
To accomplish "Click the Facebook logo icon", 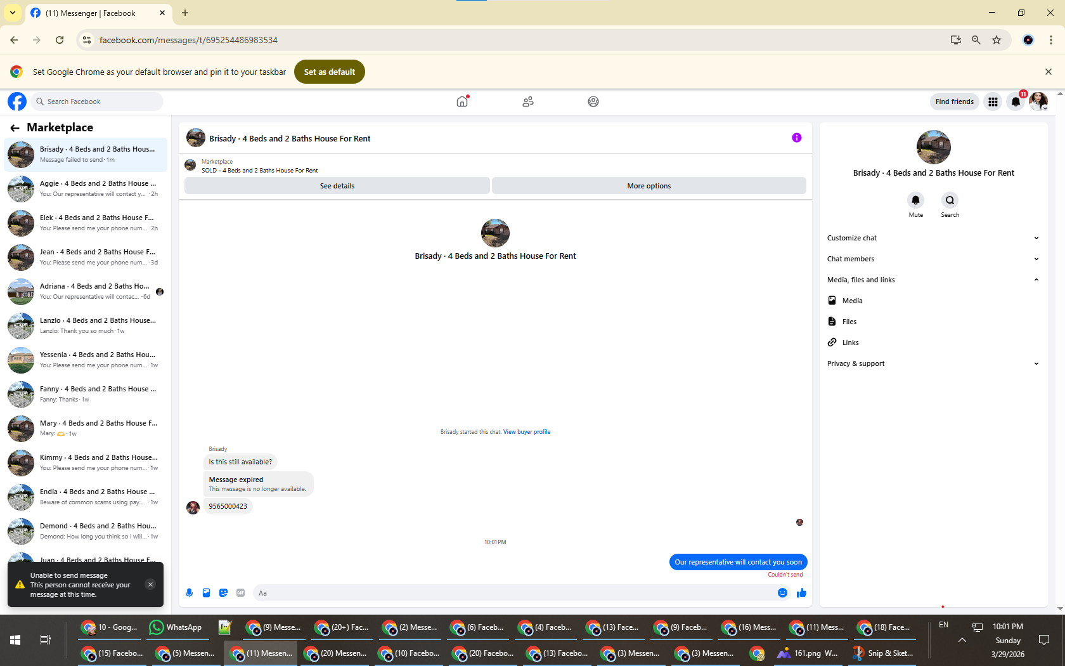I will pyautogui.click(x=17, y=101).
